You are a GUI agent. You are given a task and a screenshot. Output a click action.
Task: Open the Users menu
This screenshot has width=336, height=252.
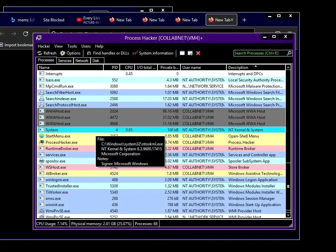[x=86, y=46]
